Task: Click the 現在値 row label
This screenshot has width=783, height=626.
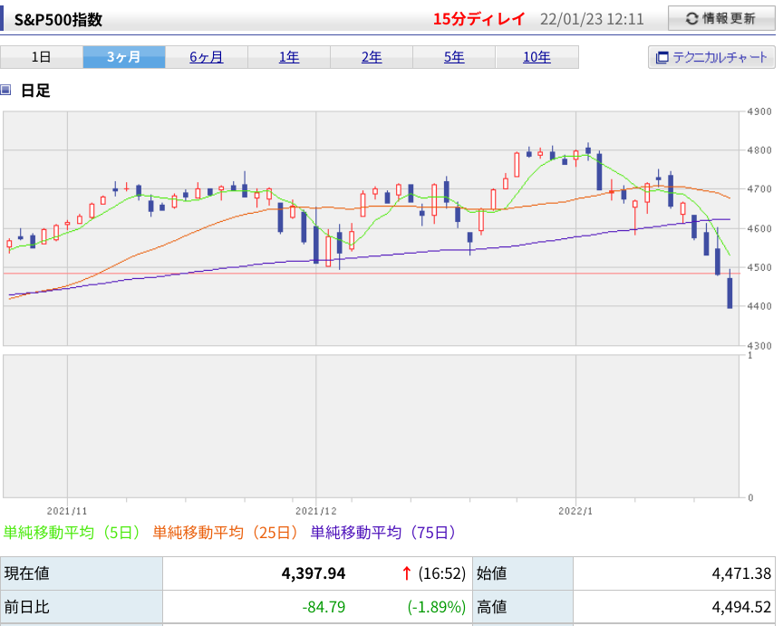Action: click(x=27, y=573)
